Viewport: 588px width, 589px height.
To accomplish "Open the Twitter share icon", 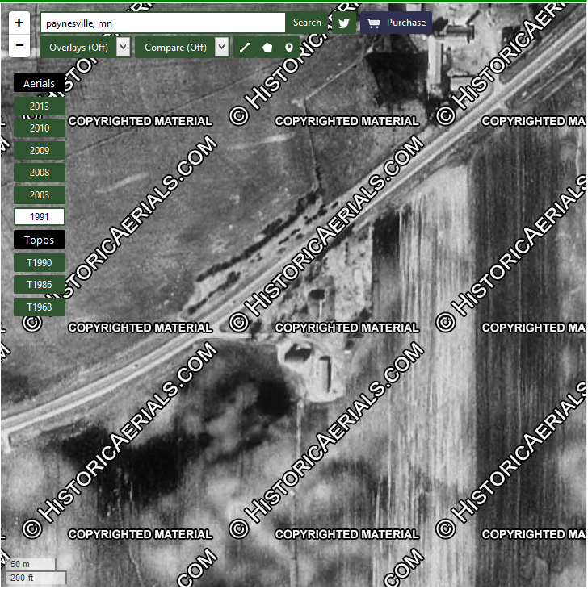I will 344,23.
